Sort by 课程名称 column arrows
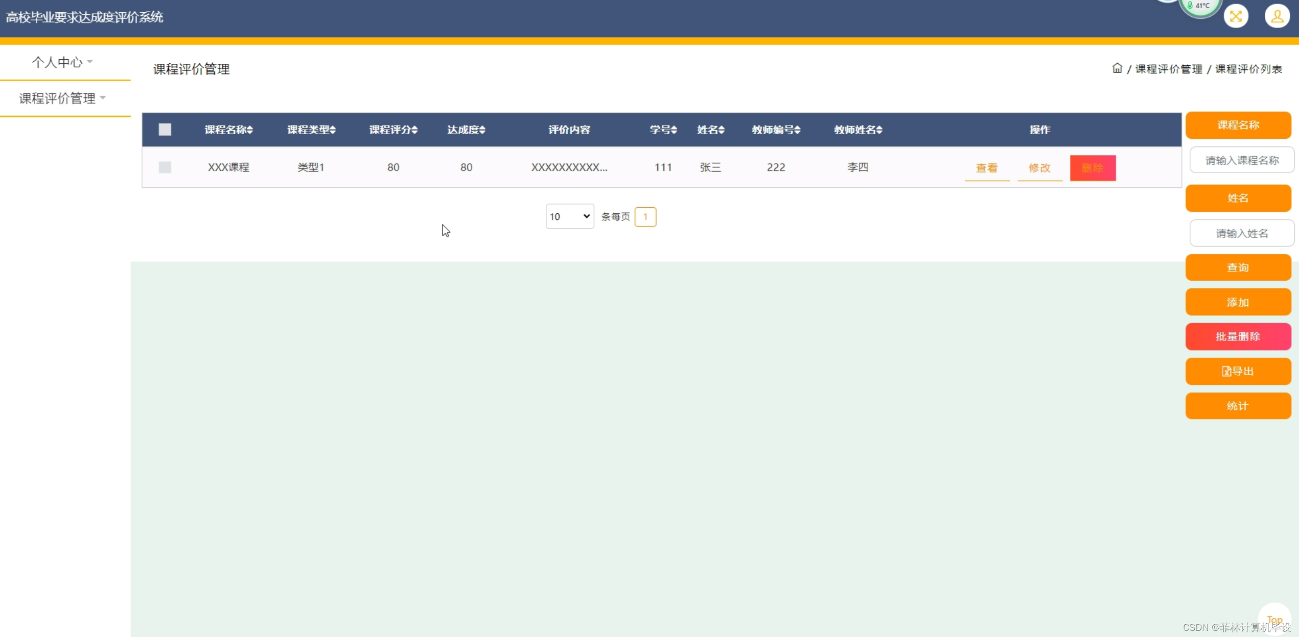This screenshot has width=1299, height=637. pos(250,130)
